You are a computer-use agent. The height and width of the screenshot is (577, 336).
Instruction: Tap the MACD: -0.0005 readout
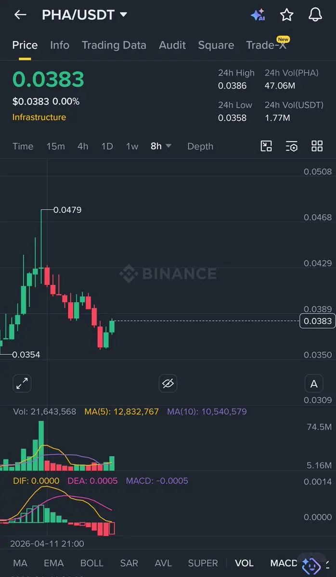157,481
